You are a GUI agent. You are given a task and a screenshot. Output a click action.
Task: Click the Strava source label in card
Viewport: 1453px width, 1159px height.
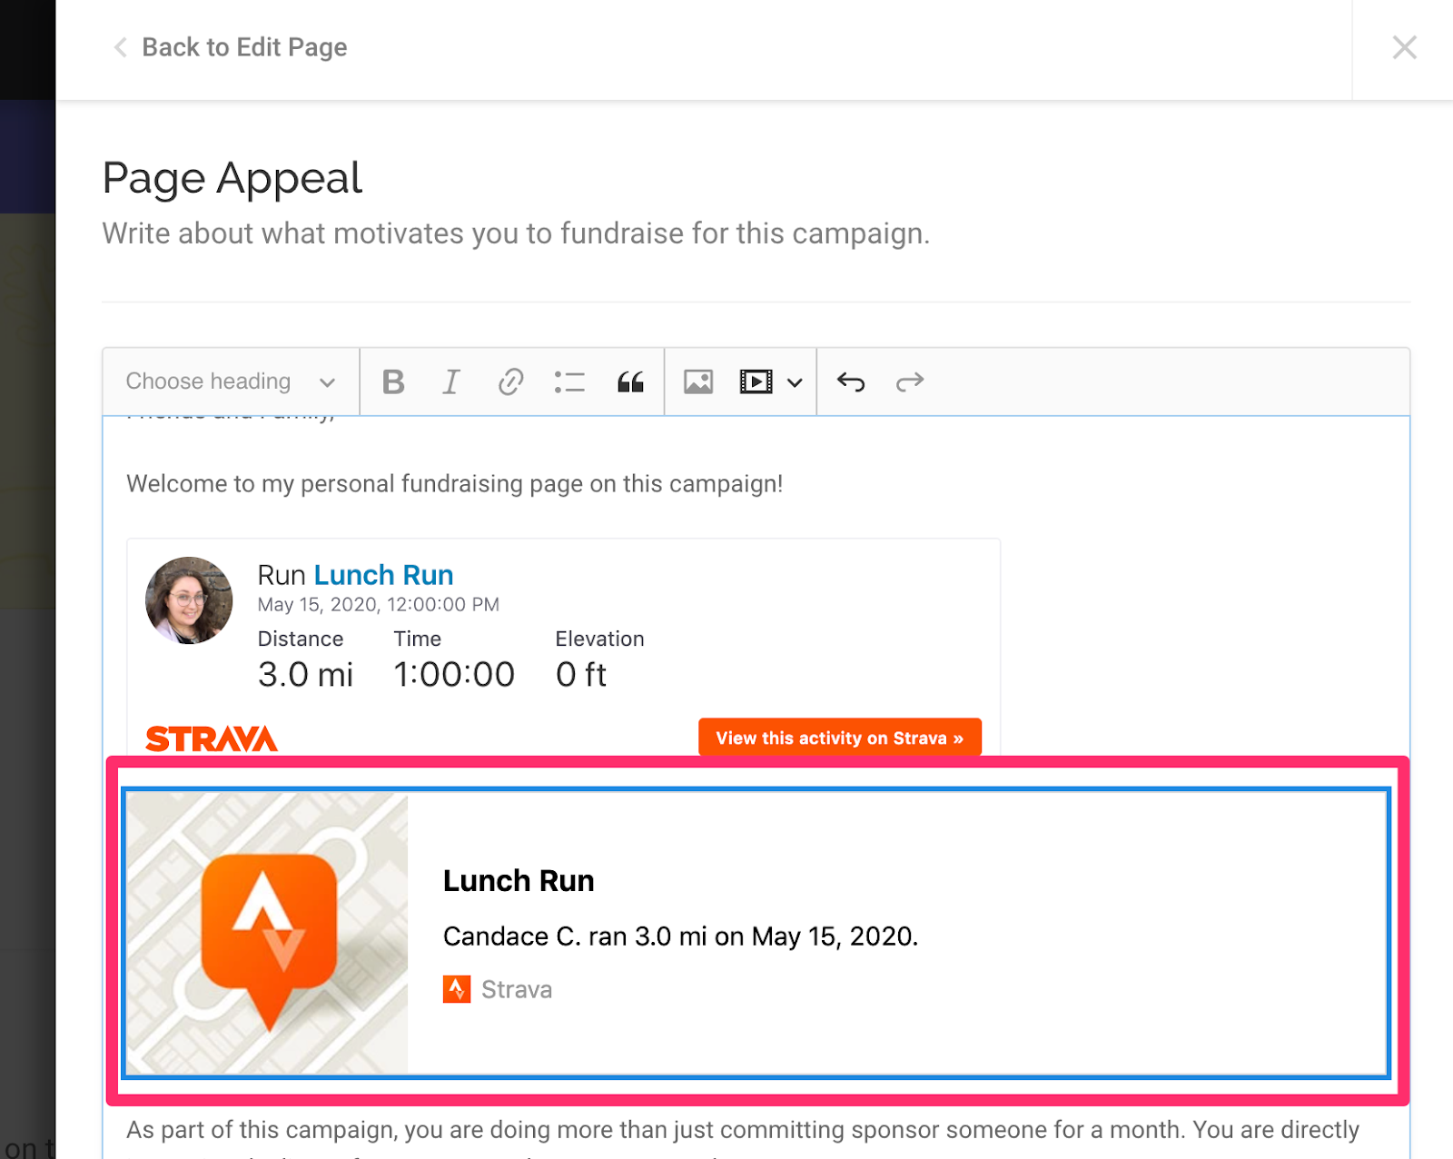point(517,989)
